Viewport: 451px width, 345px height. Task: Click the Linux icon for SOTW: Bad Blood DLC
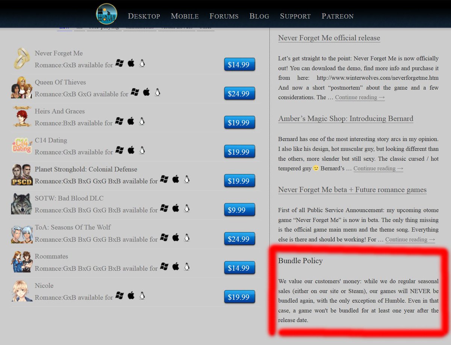click(x=186, y=208)
